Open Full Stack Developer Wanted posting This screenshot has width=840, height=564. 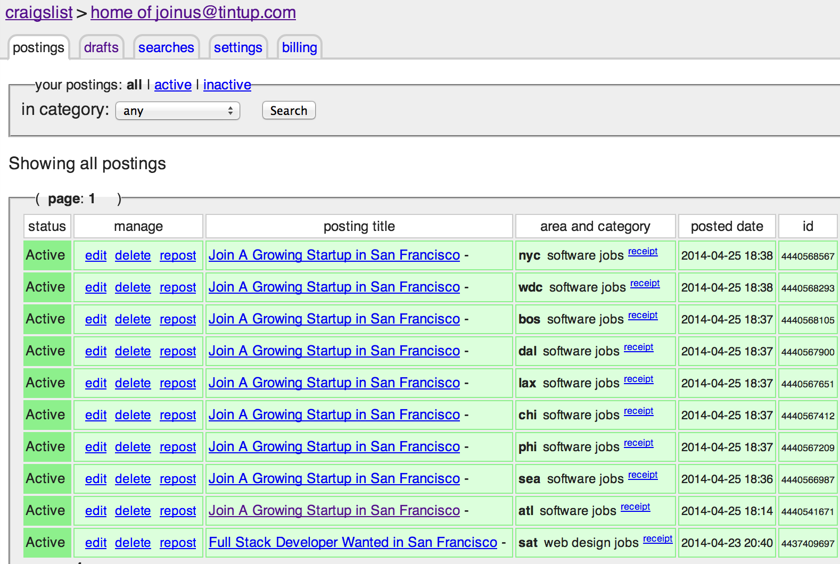pos(353,542)
